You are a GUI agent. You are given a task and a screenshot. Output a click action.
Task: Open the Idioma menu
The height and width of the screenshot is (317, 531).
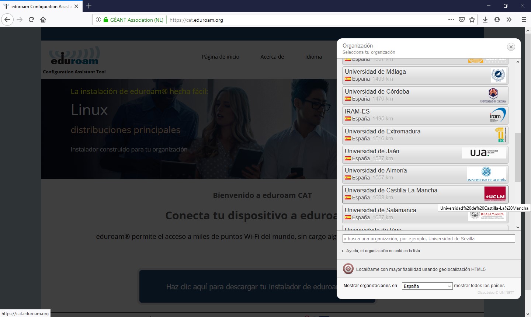pos(313,57)
